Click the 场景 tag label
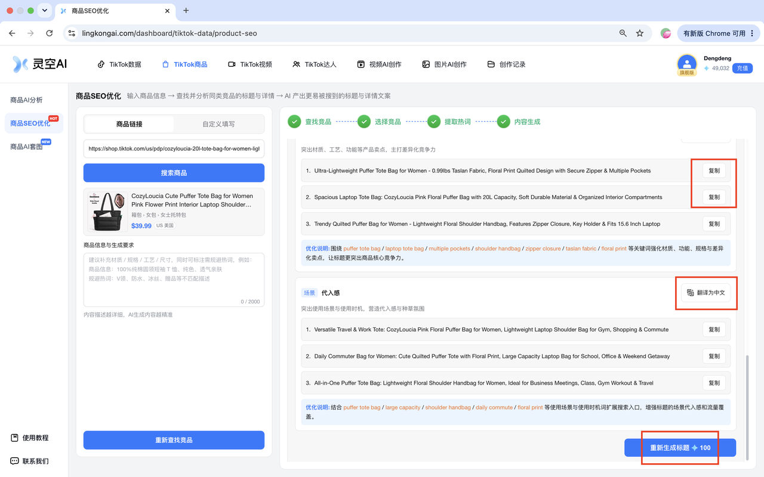The height and width of the screenshot is (477, 764). click(309, 293)
